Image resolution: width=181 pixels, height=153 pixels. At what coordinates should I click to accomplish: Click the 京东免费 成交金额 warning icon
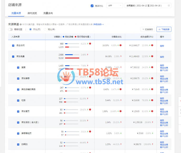[x=152, y=56]
